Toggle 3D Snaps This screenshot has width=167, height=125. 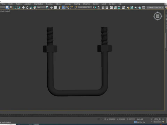click(x=60, y=7)
